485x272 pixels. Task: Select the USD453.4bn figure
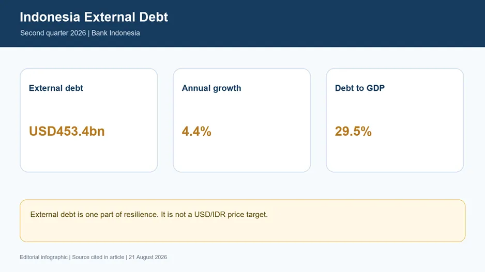(x=67, y=131)
